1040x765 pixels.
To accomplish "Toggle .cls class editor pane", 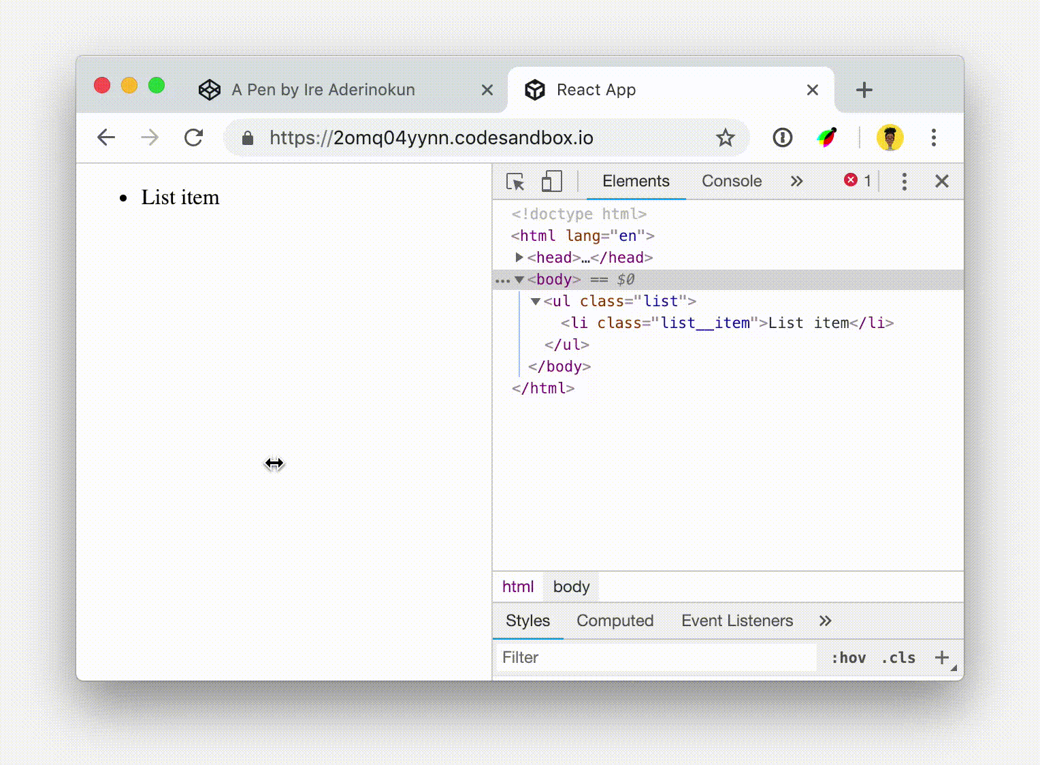I will point(898,657).
